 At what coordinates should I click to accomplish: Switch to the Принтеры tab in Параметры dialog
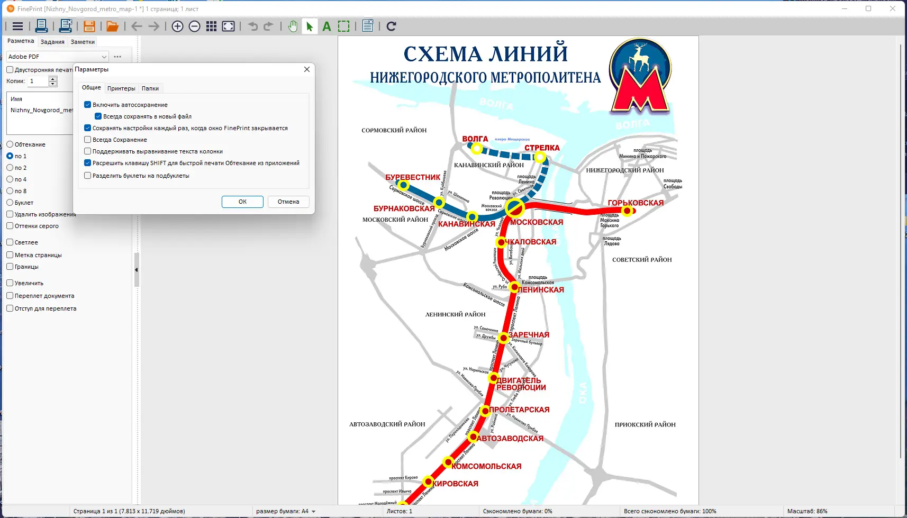[x=122, y=88]
